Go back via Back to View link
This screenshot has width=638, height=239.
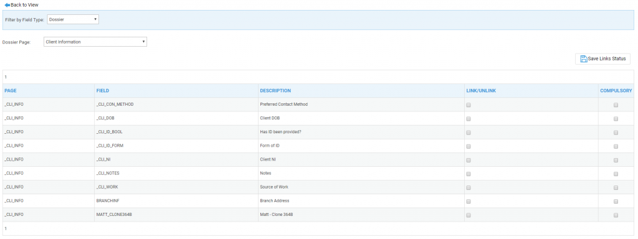coord(22,5)
